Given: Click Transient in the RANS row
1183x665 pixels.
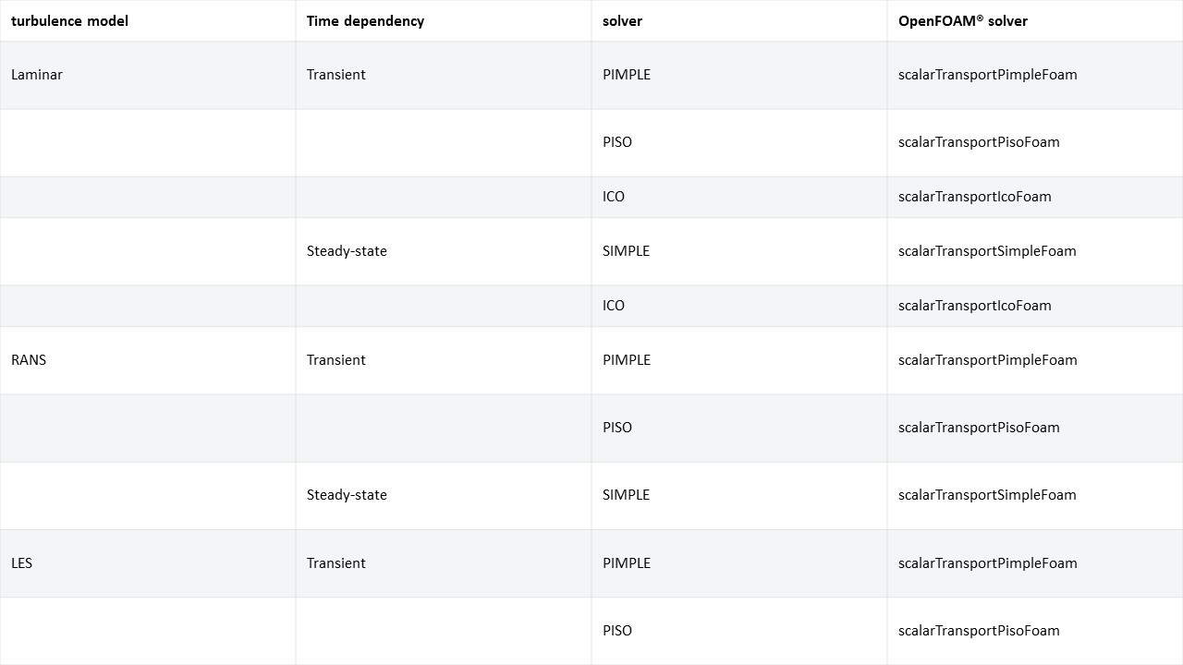Looking at the screenshot, I should pos(336,360).
